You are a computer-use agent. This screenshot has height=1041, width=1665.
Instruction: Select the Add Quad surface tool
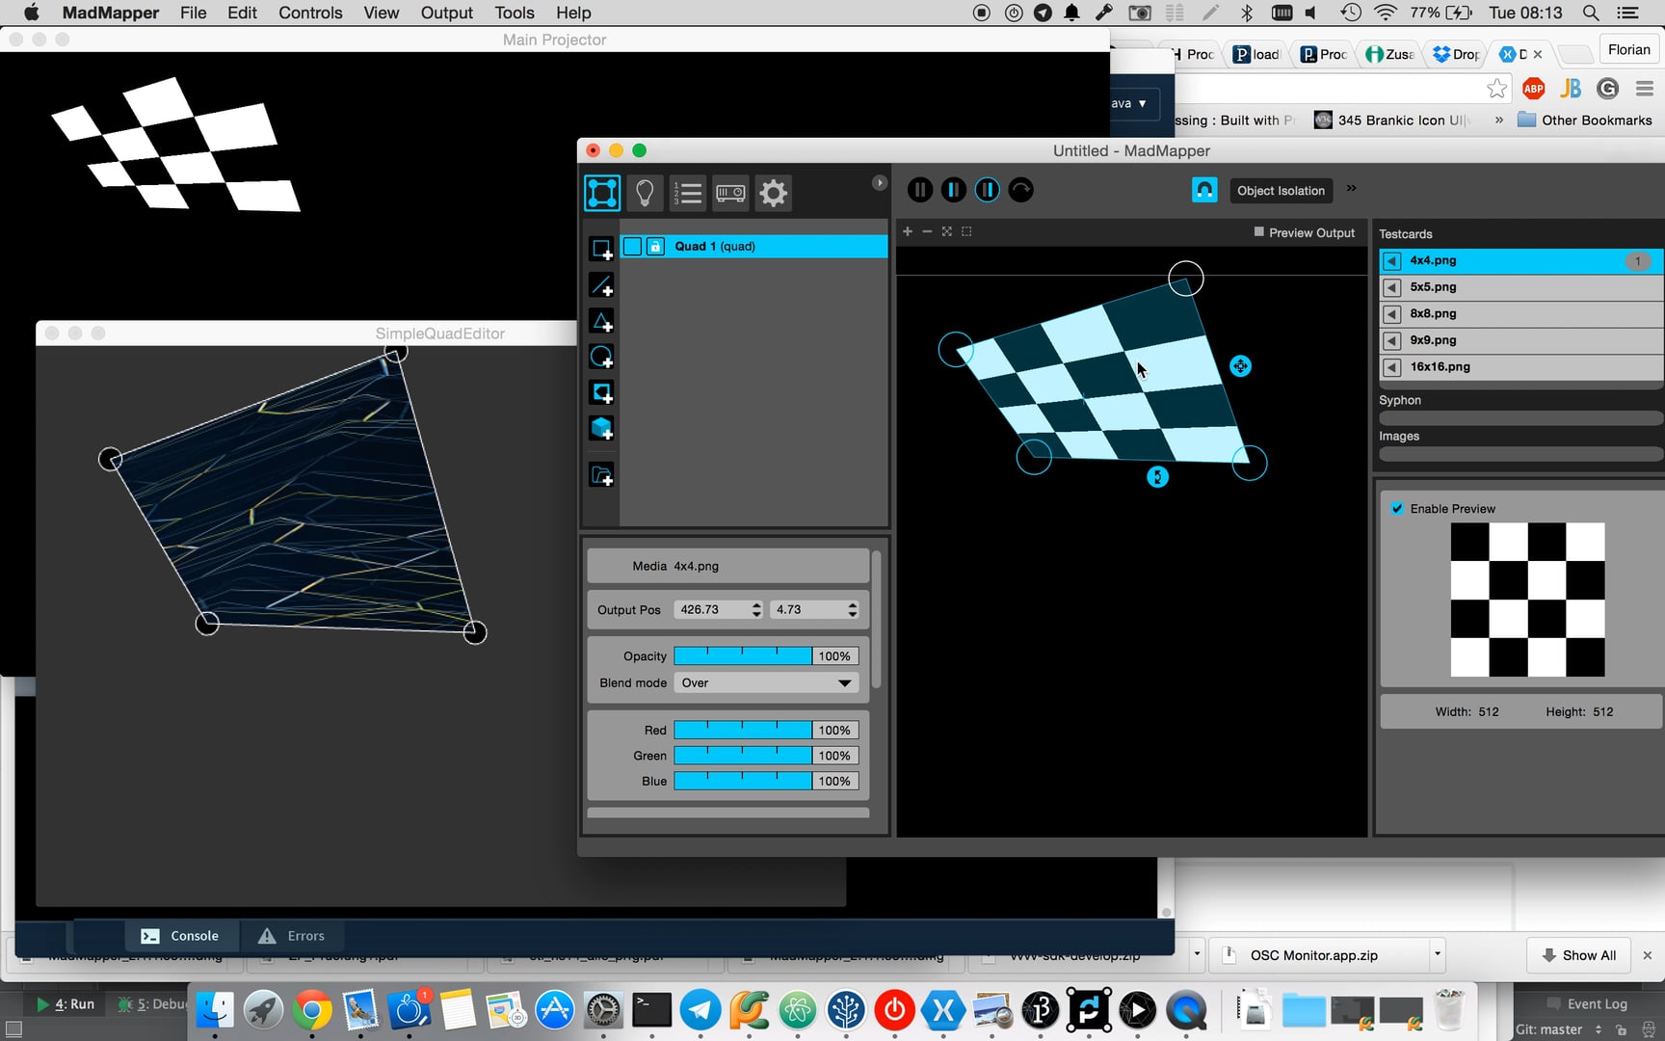click(602, 249)
